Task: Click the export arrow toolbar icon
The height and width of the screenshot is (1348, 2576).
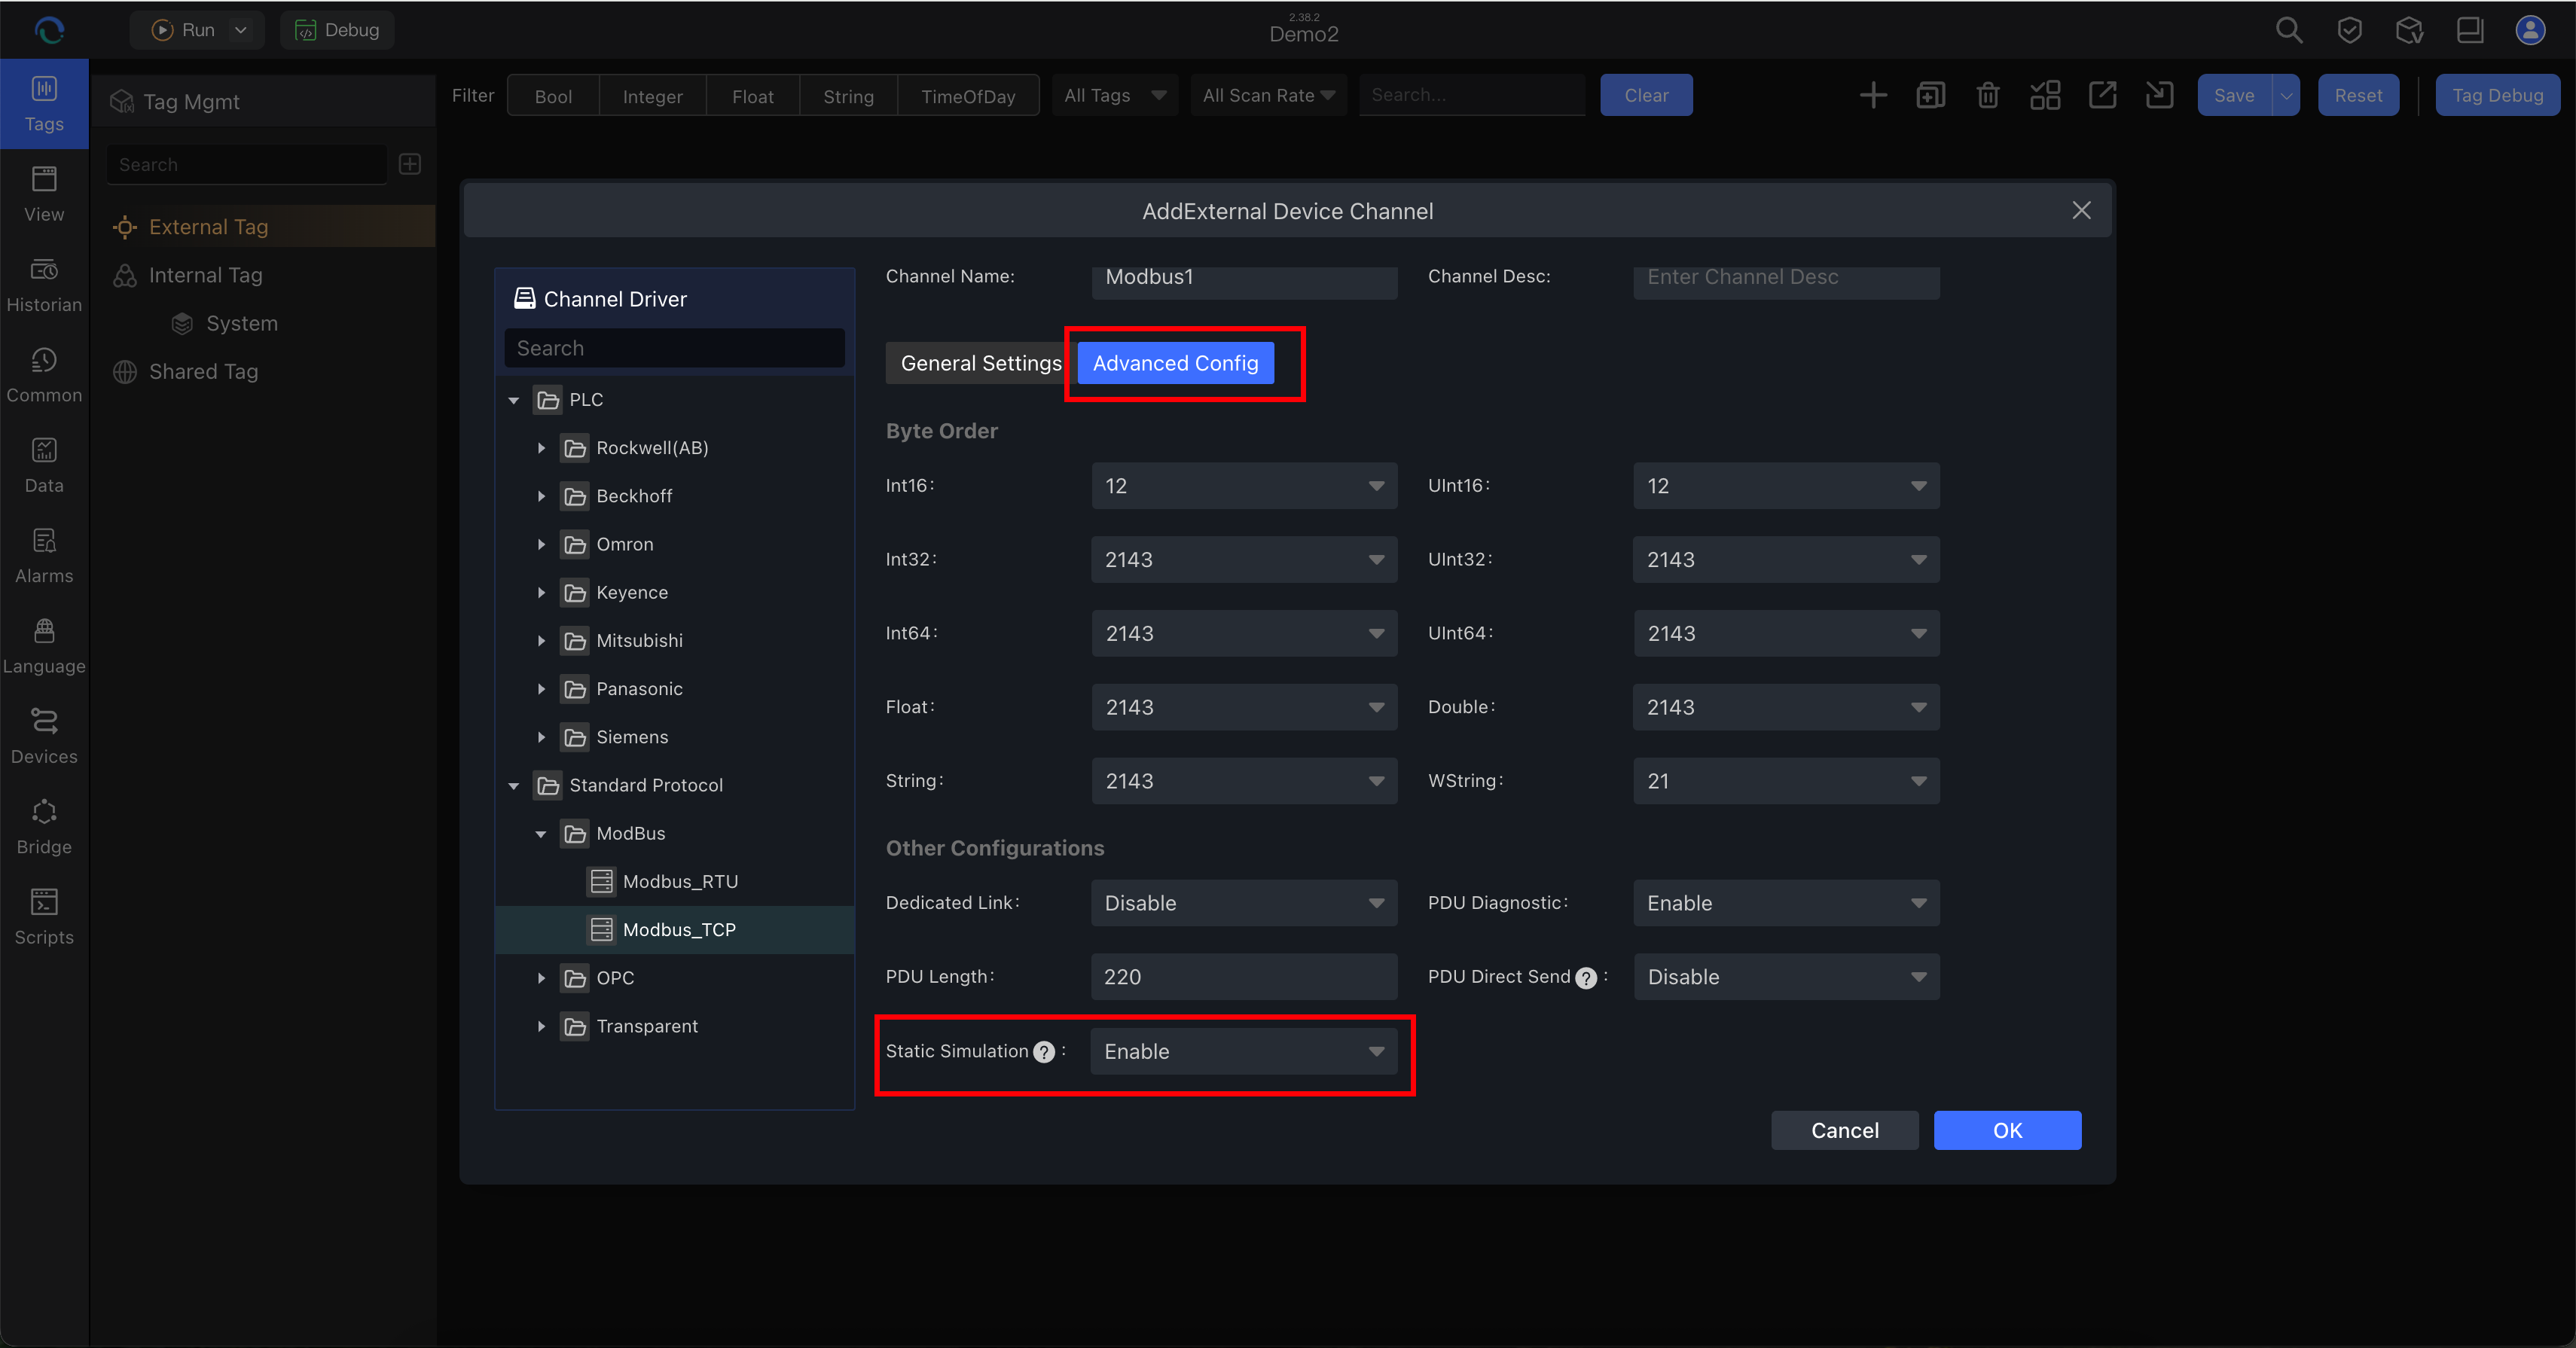Action: [x=2102, y=95]
